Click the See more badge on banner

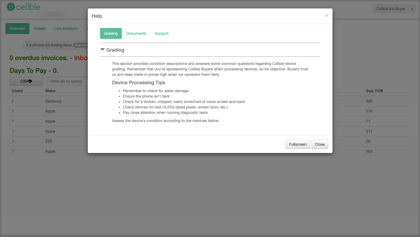coord(81,45)
